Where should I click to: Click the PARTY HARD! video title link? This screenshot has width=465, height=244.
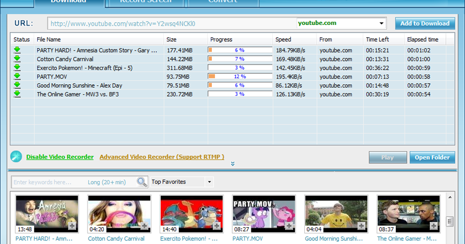tap(44, 239)
